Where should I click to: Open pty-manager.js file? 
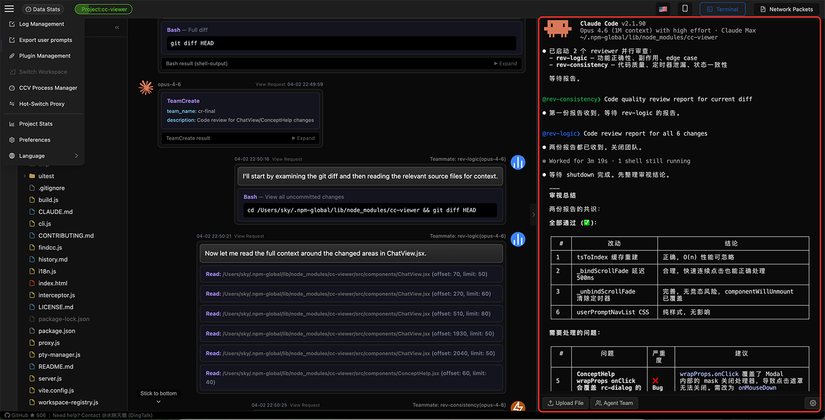[59, 355]
